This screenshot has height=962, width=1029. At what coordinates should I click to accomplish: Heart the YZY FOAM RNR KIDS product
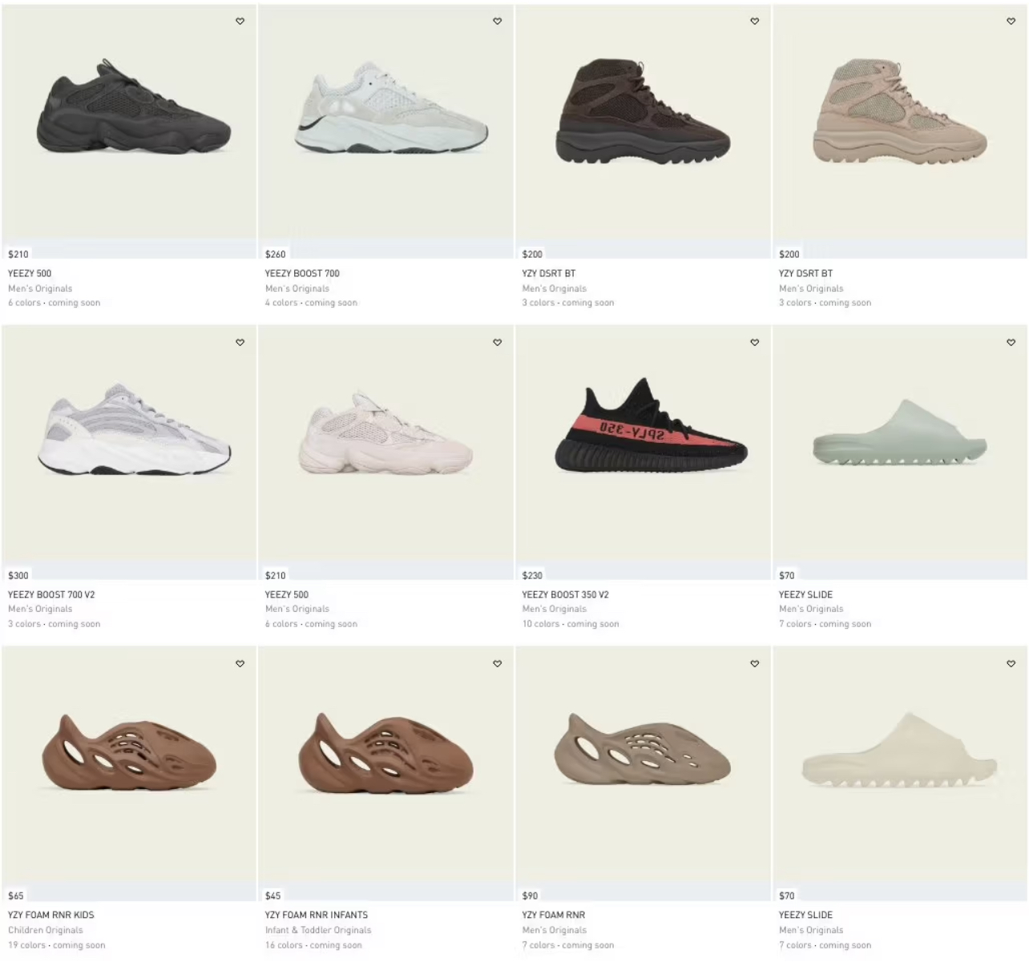(240, 664)
